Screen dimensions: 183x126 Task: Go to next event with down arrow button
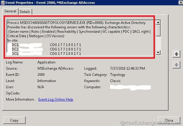(x=176, y=65)
